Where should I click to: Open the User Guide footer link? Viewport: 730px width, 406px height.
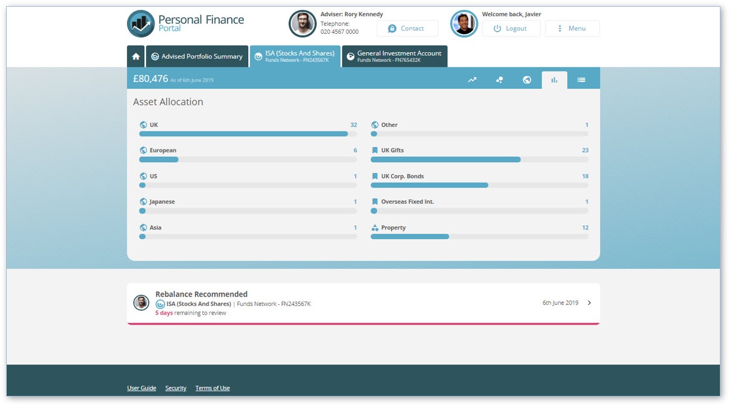tap(142, 388)
